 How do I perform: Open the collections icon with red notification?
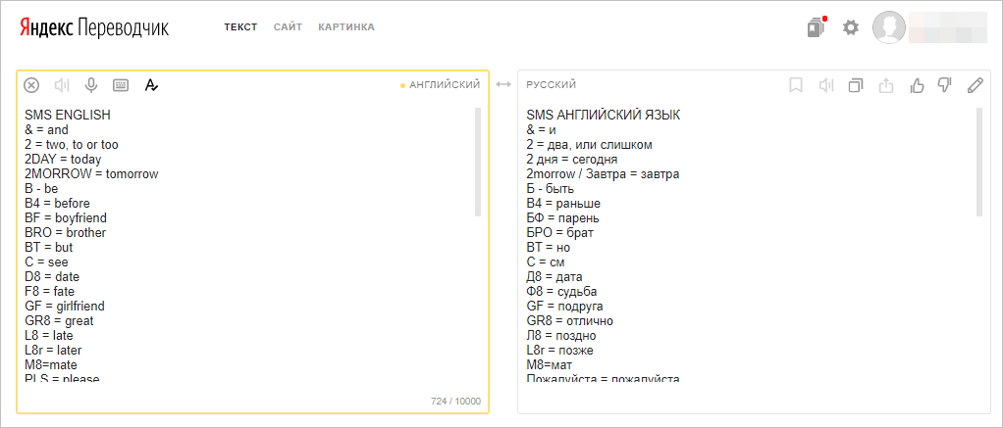click(816, 27)
